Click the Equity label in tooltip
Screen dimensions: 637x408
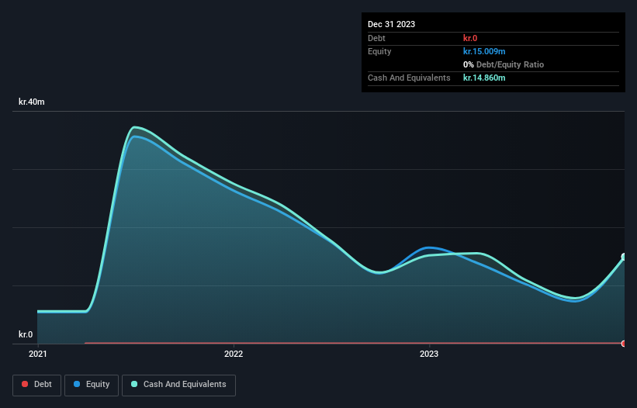(x=379, y=51)
